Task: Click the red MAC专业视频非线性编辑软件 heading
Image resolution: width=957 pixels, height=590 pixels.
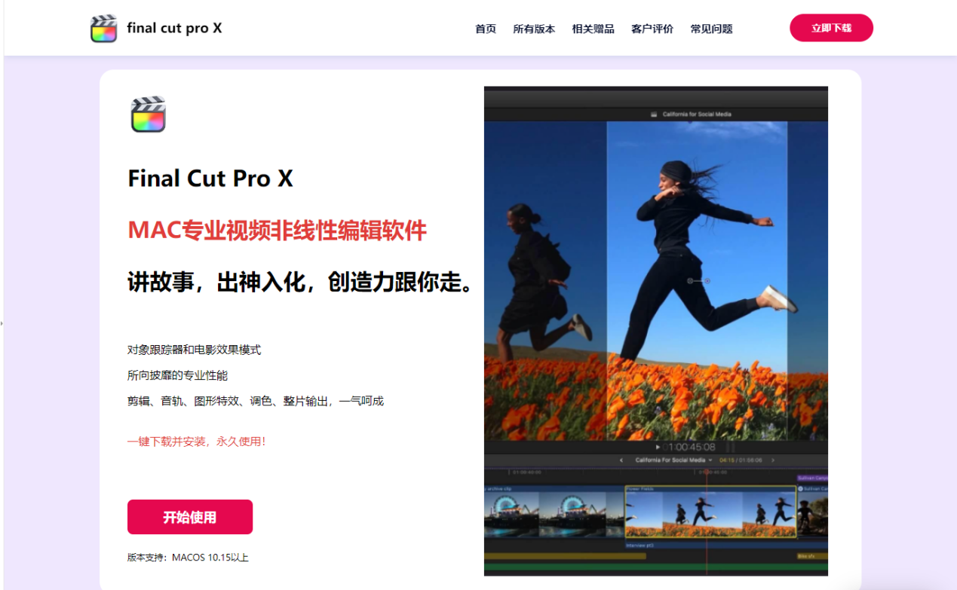Action: coord(278,230)
